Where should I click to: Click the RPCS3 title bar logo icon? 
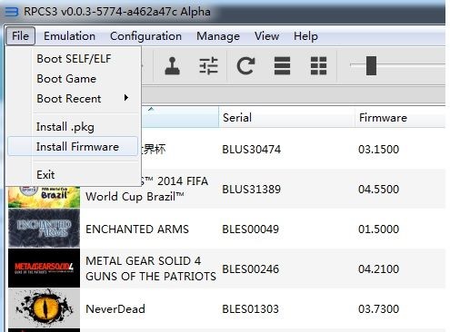pos(12,12)
